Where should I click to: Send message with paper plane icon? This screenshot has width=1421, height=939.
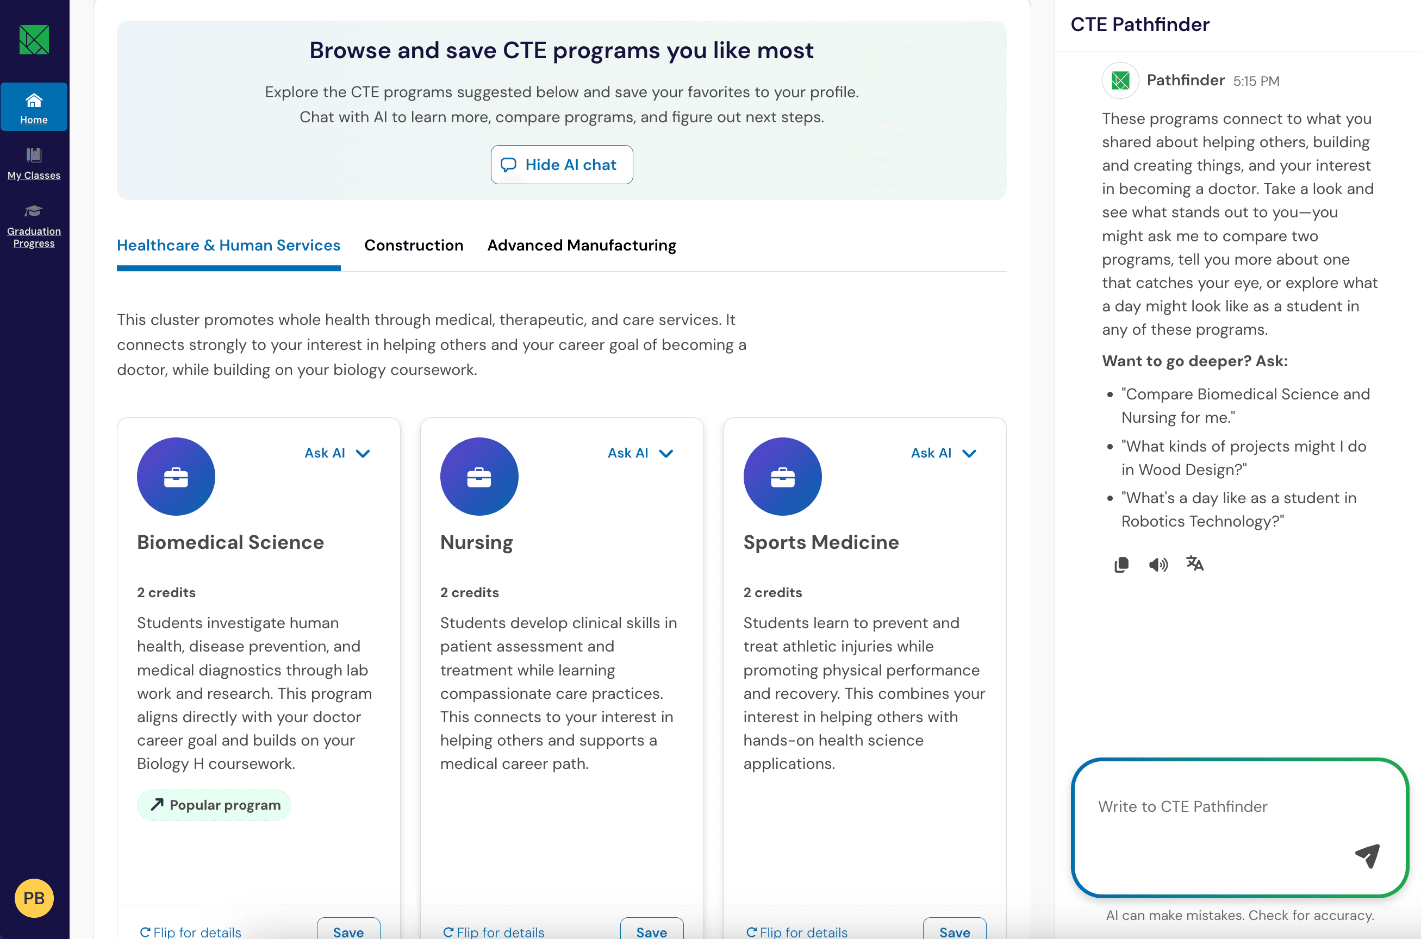coord(1368,855)
